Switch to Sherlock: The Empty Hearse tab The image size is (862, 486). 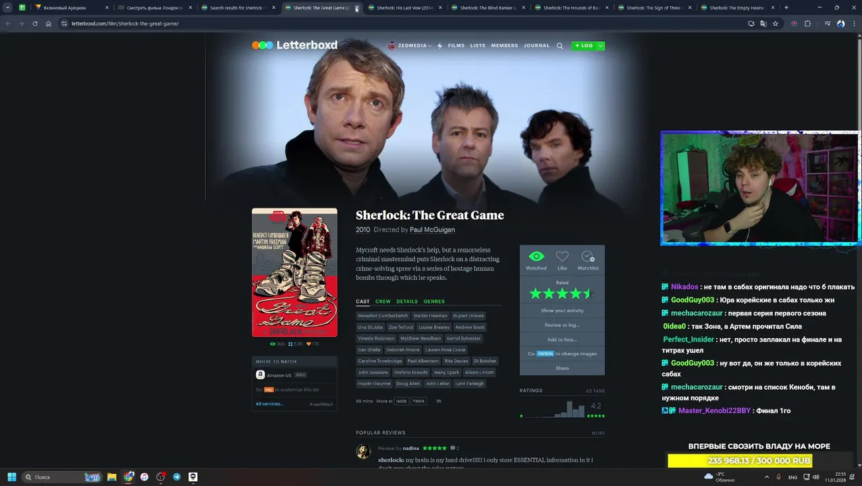(x=737, y=7)
